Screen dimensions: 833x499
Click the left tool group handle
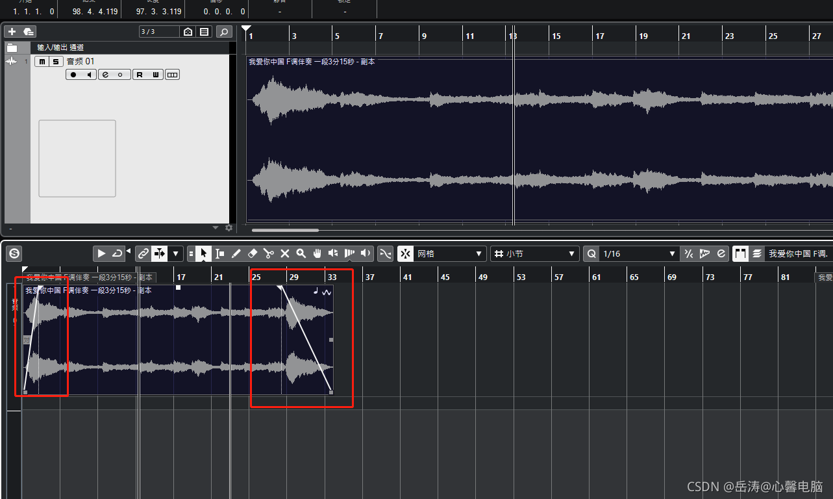click(191, 253)
